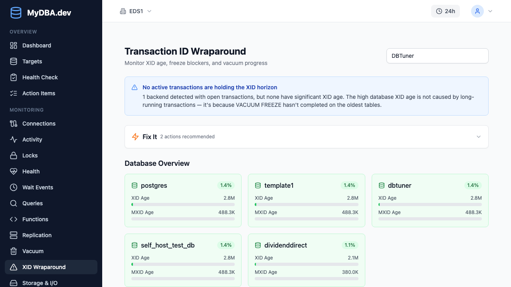The height and width of the screenshot is (287, 511).
Task: Click the '2 actions recommended' text
Action: coord(188,137)
